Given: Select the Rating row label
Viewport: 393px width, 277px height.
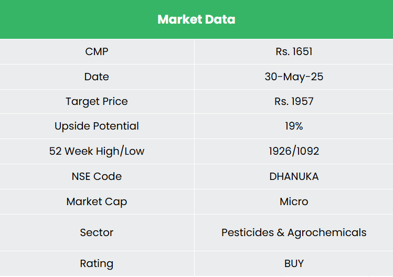Looking at the screenshot, I should (97, 263).
